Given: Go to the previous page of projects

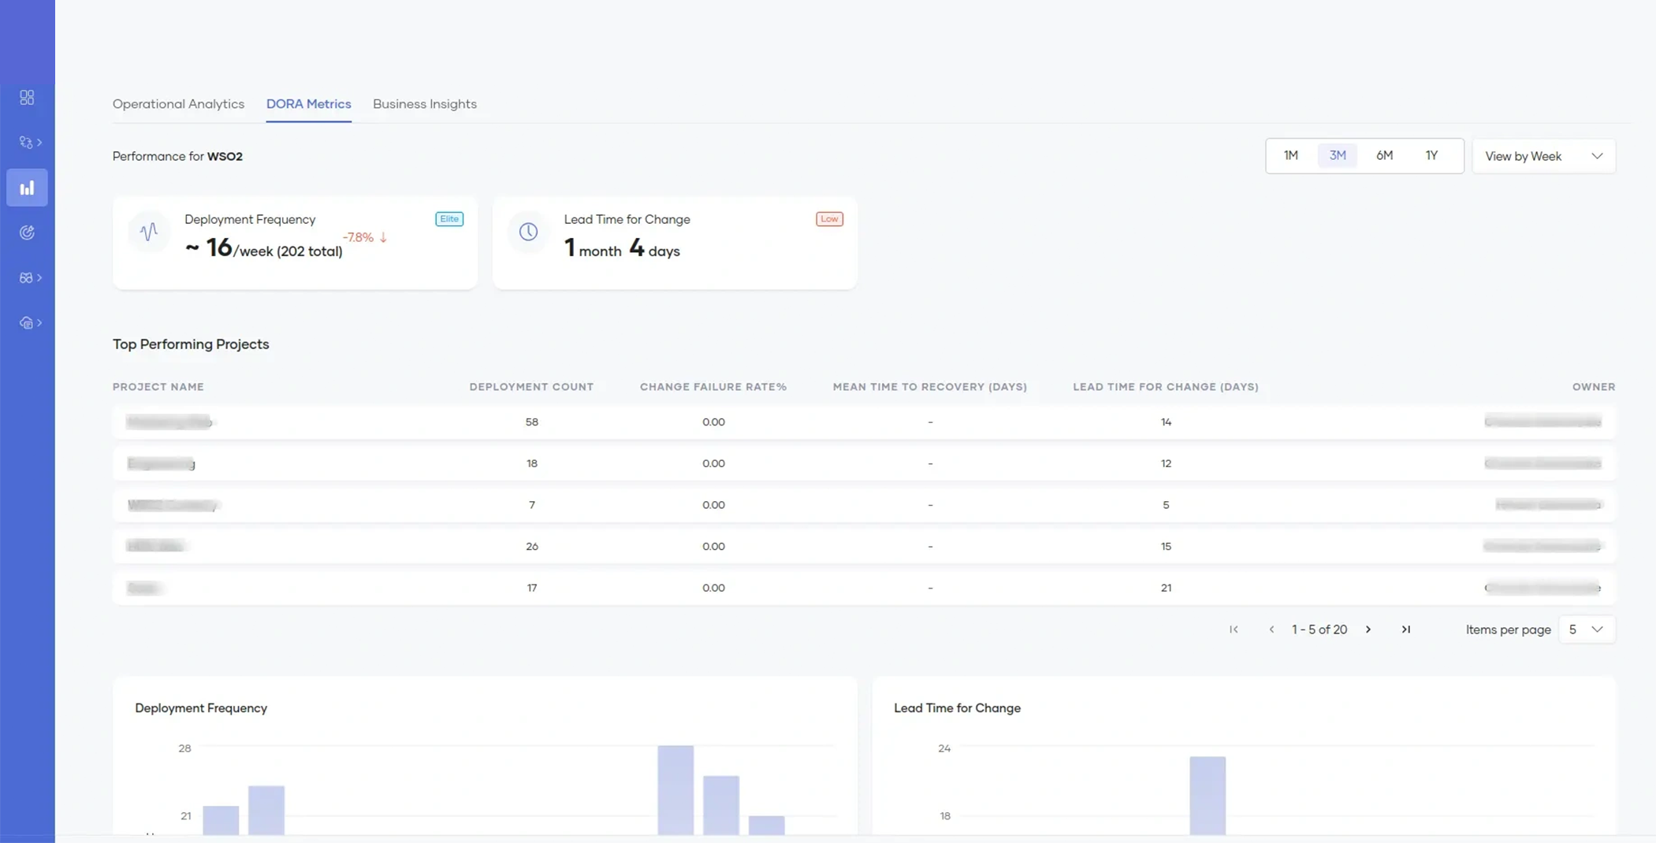Looking at the screenshot, I should pyautogui.click(x=1271, y=629).
